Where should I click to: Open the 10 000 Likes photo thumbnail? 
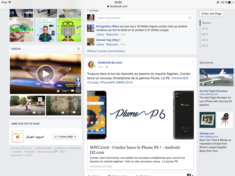tap(21, 30)
